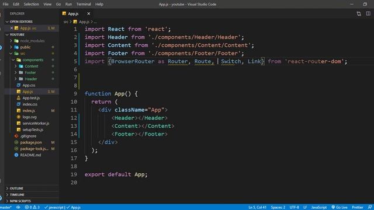
Task: Open index.js file
Action: [29, 111]
